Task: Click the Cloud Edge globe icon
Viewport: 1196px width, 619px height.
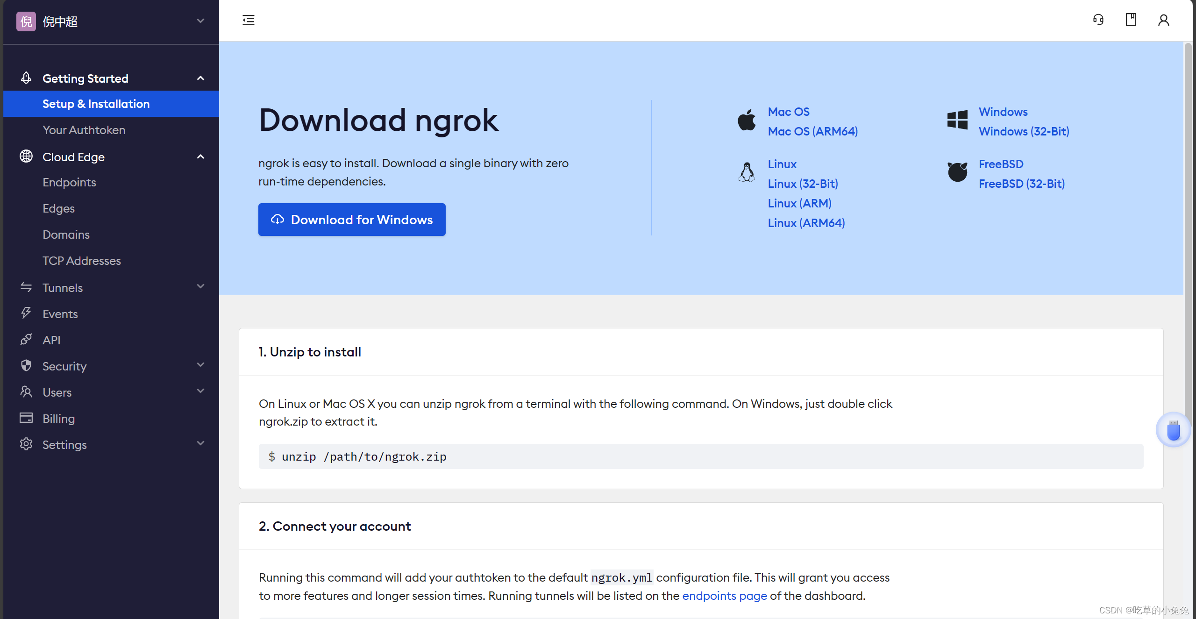Action: coord(26,157)
